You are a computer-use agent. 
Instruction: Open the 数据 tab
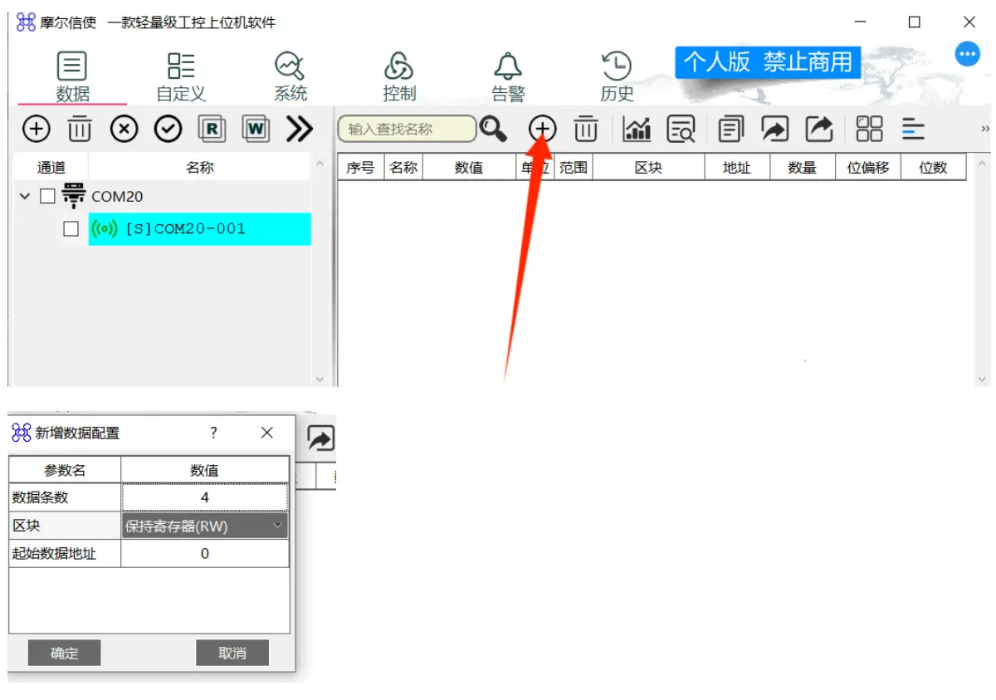72,77
